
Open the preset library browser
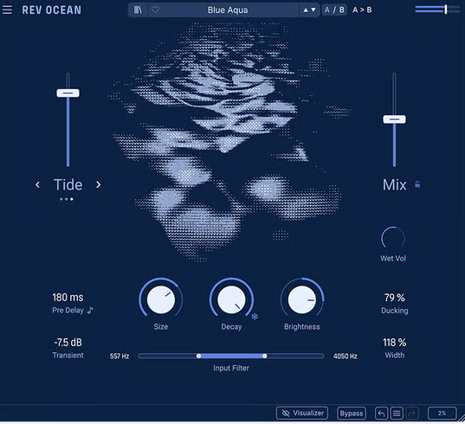(138, 10)
